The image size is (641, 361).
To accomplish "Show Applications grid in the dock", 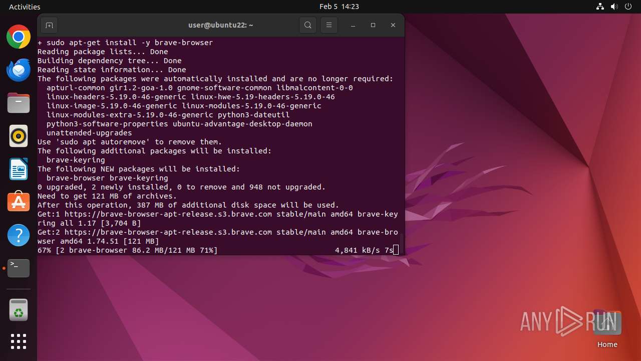I will [19, 341].
